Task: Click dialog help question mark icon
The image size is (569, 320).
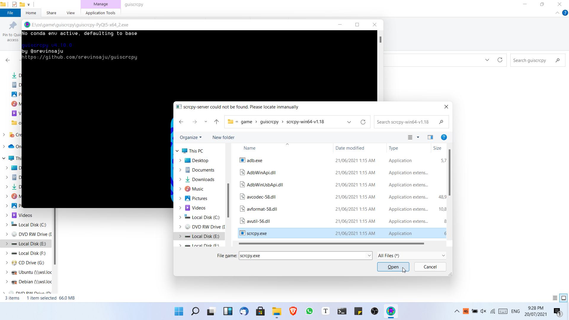Action: [x=444, y=137]
